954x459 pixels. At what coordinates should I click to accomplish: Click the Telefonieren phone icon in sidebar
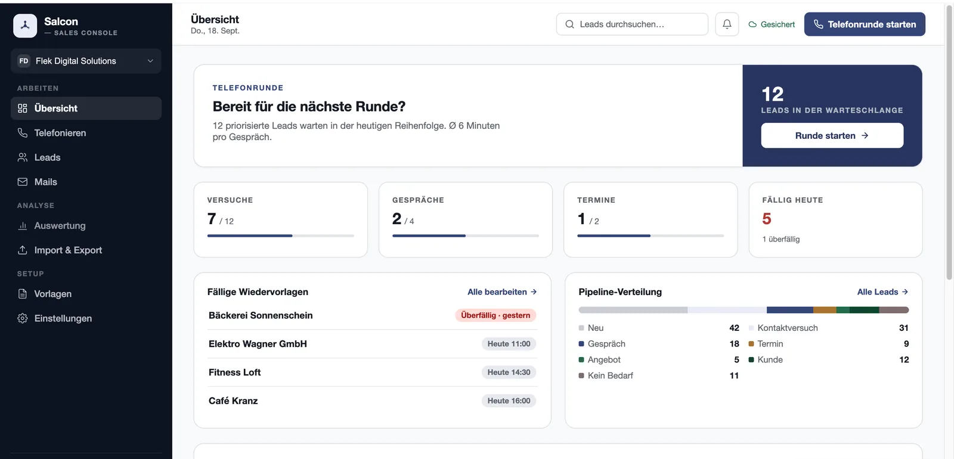pos(23,133)
